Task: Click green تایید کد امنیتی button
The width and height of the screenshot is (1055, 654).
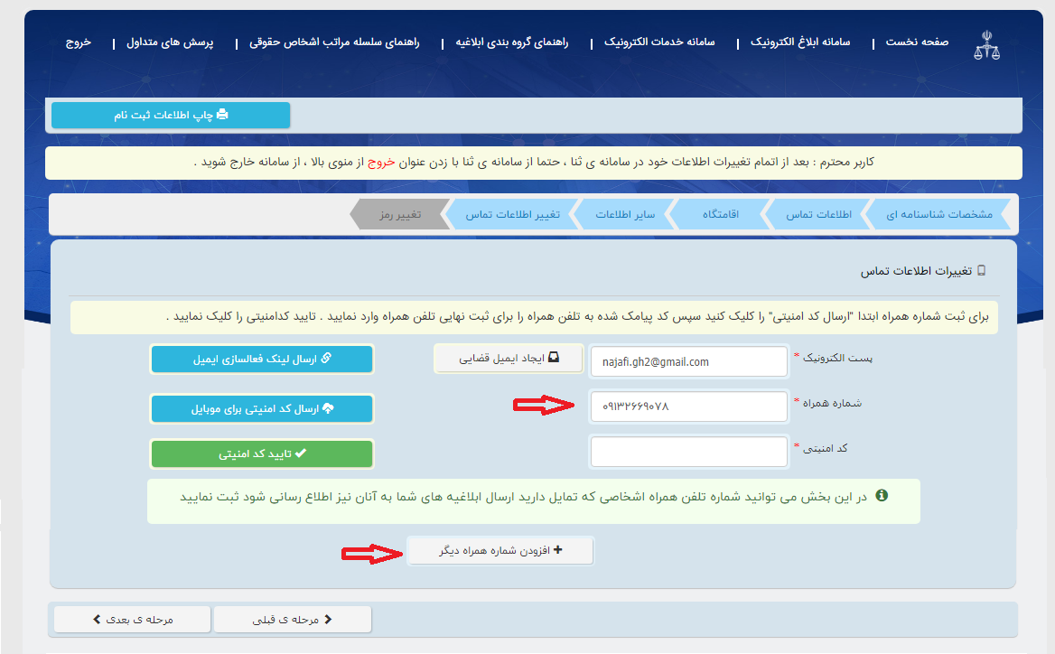Action: coord(262,454)
